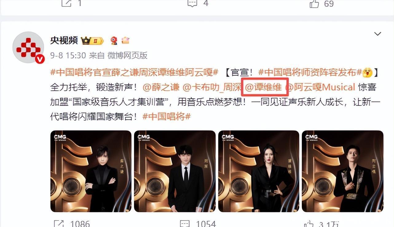Open hashtag #中国唱将师资阵容发布#
The height and width of the screenshot is (227, 394).
[310, 73]
